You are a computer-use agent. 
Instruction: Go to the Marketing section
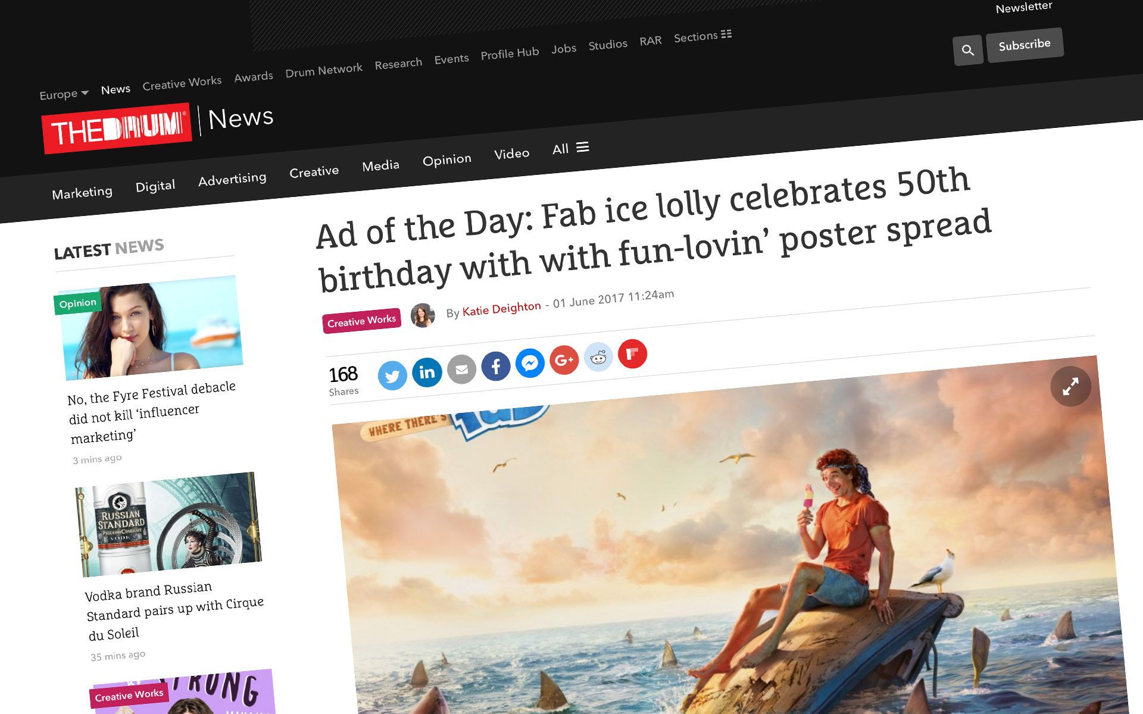click(x=82, y=193)
